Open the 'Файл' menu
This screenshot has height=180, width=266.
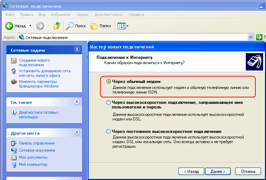coord(10,15)
